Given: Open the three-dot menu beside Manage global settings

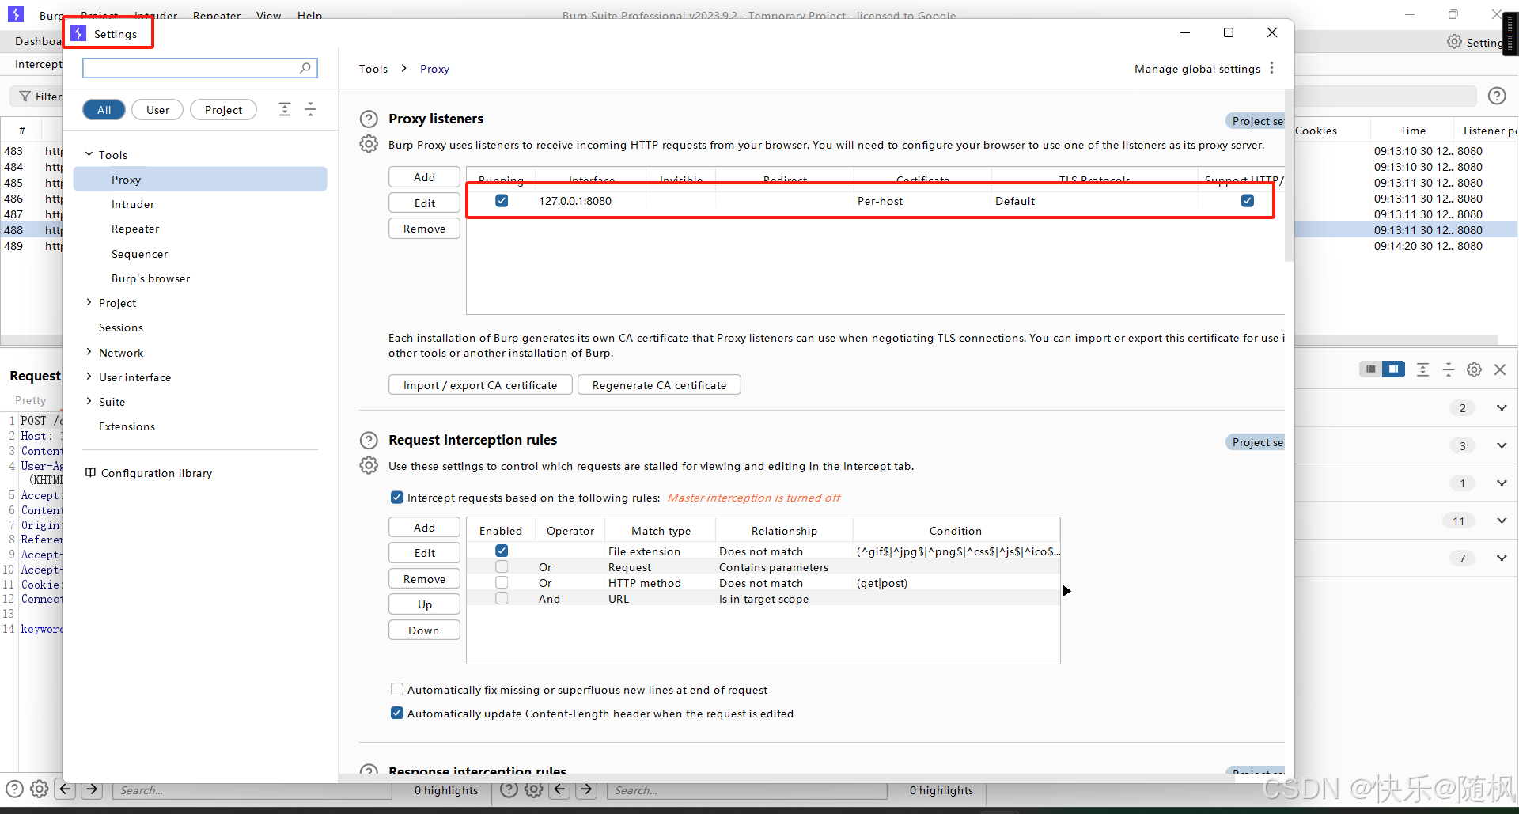Looking at the screenshot, I should (x=1271, y=68).
